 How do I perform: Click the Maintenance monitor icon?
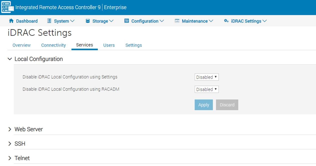[x=177, y=21]
